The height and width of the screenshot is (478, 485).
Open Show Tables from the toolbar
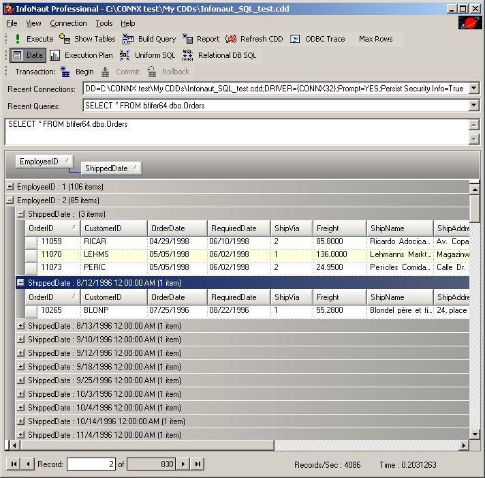point(65,39)
